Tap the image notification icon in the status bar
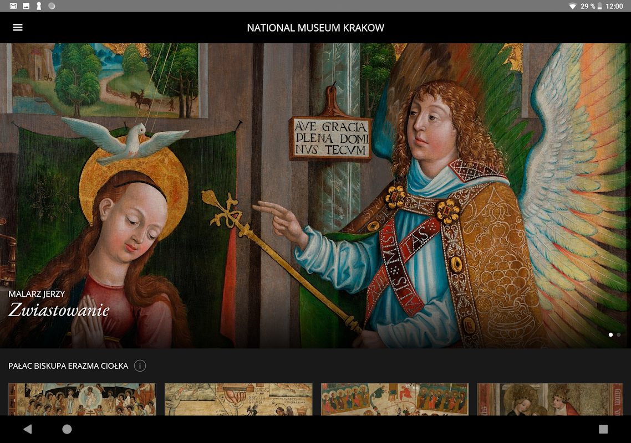Viewport: 631px width, 443px height. tap(26, 6)
